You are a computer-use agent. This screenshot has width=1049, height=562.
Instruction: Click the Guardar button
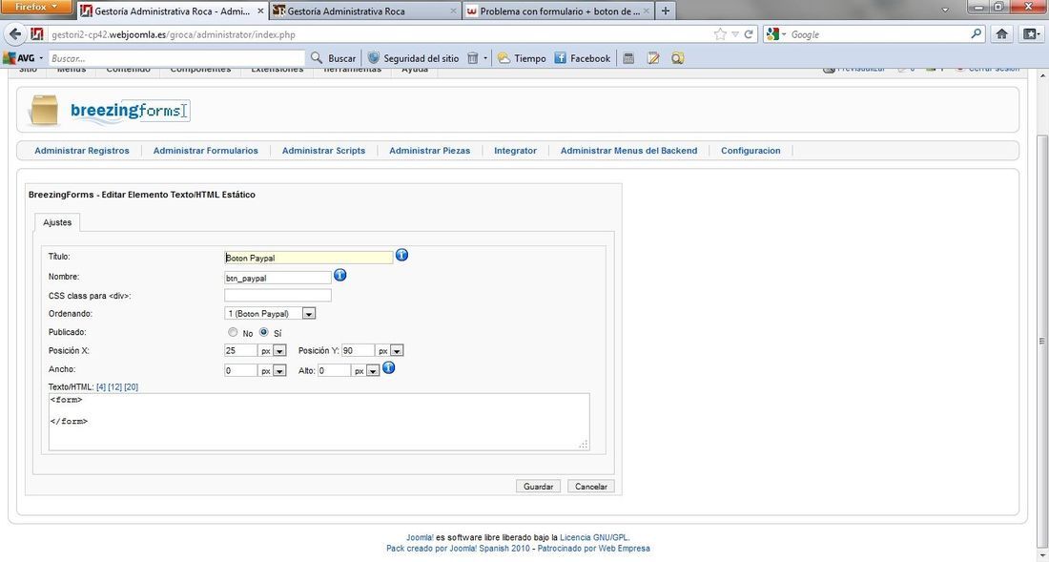(538, 487)
